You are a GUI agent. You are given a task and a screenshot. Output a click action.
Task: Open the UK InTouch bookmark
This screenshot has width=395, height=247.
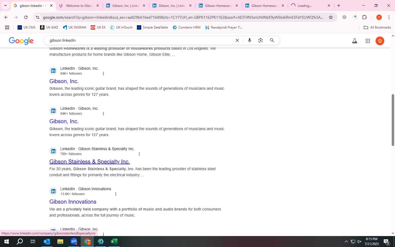coord(121,27)
